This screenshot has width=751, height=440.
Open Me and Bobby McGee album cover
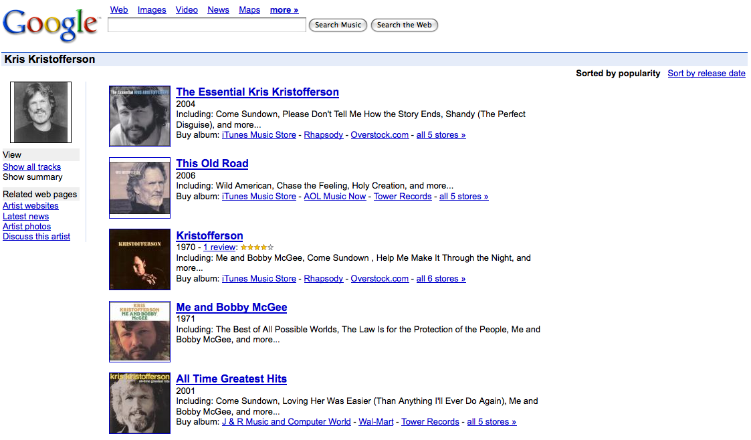click(140, 331)
